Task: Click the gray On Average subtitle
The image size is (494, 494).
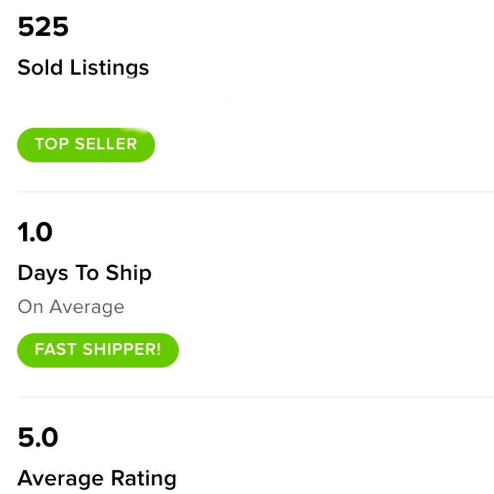Action: point(71,307)
